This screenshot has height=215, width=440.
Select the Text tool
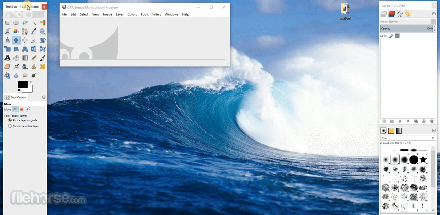pyautogui.click(x=7, y=58)
